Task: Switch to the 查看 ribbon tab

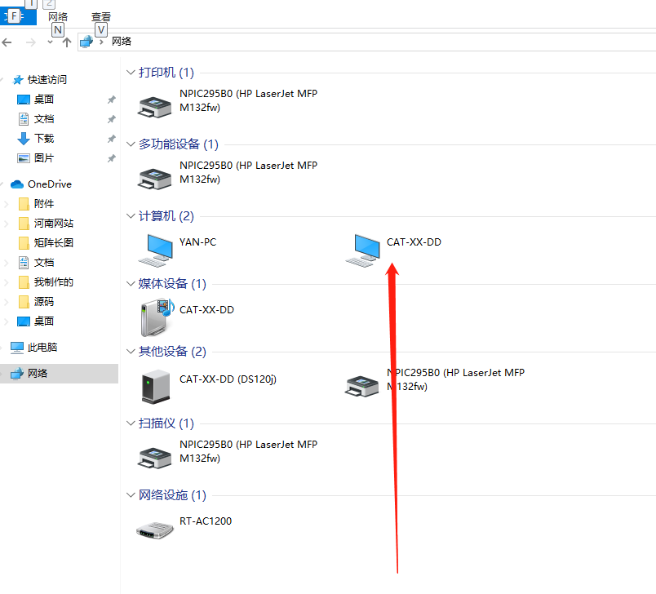Action: (101, 17)
